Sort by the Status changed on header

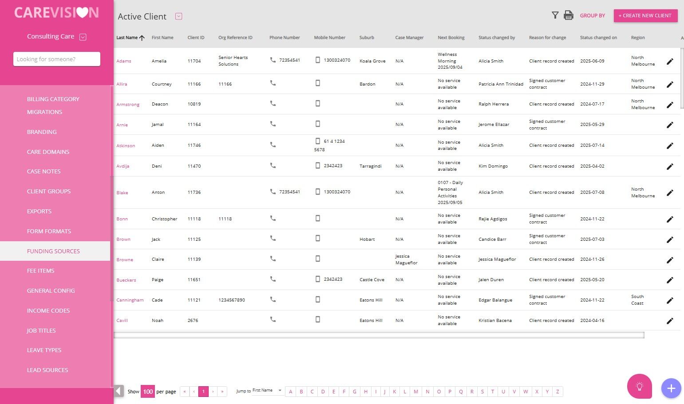(598, 38)
